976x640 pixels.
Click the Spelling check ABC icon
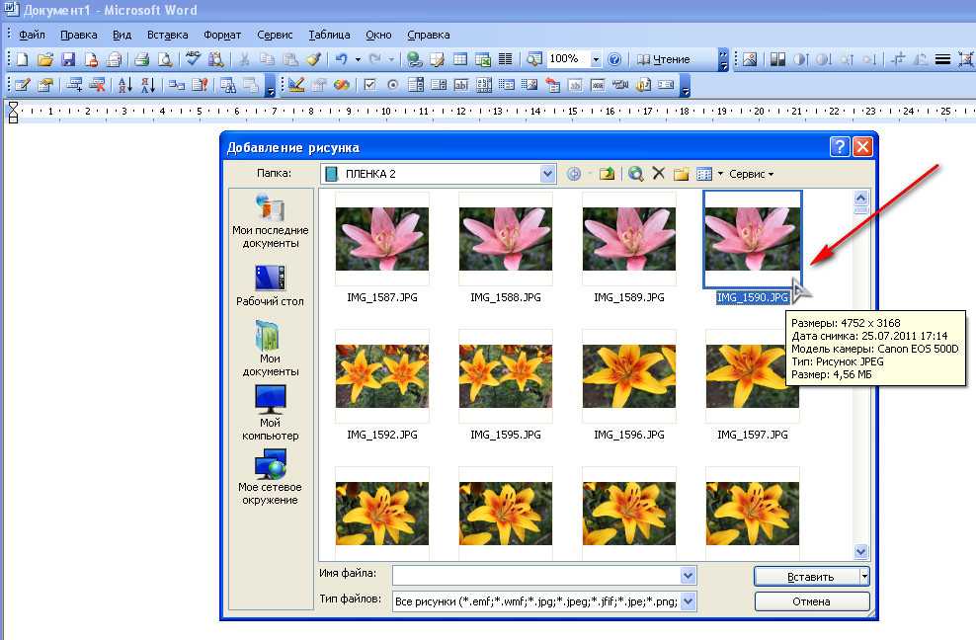click(x=194, y=59)
